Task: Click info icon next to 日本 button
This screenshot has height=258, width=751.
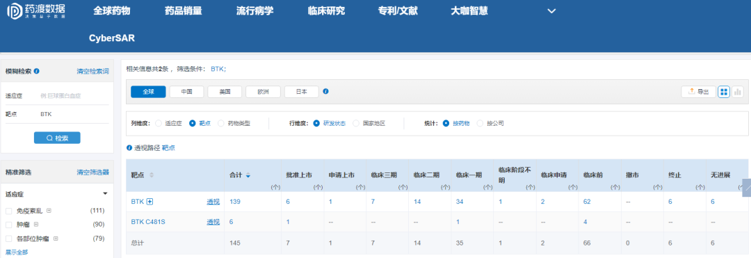Action: pyautogui.click(x=325, y=91)
